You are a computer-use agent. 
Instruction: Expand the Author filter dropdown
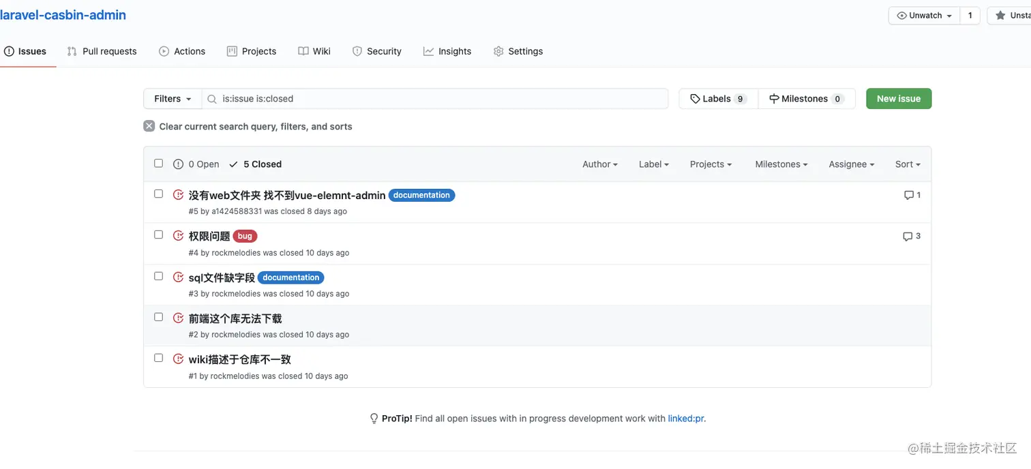click(599, 164)
